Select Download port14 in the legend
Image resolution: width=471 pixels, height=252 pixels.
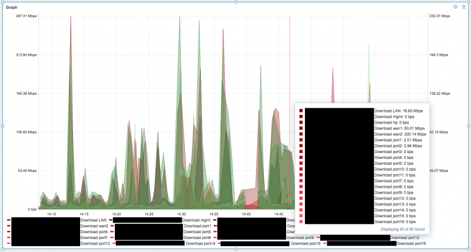click(200, 244)
